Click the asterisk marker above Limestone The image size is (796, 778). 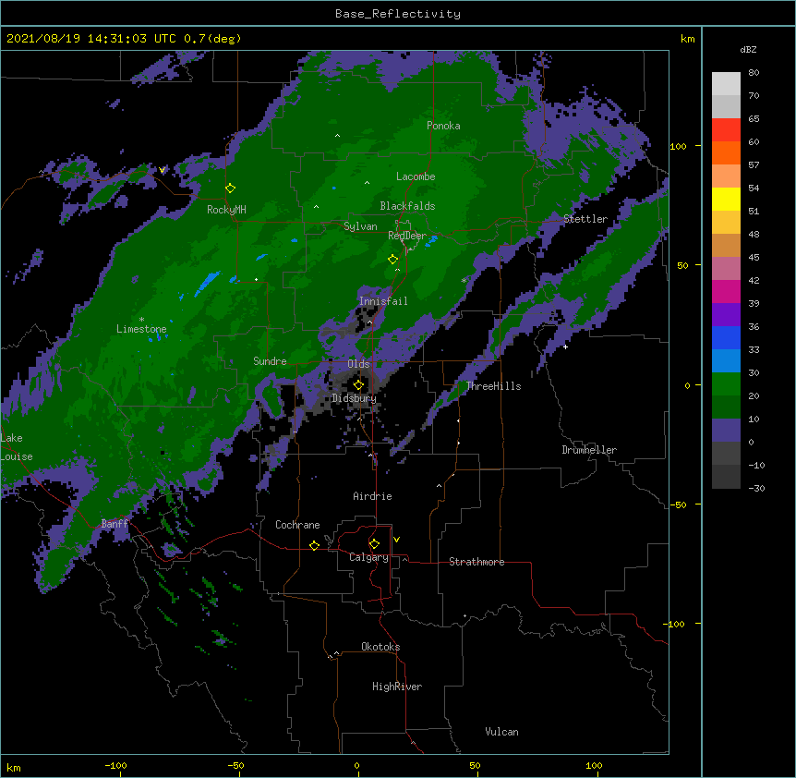click(141, 320)
